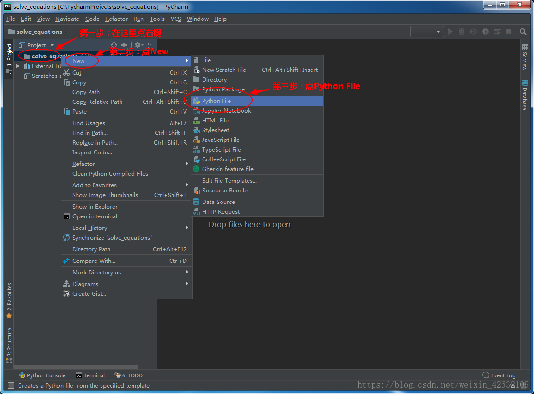
Task: Click Show in Explorer entry
Action: [127, 206]
